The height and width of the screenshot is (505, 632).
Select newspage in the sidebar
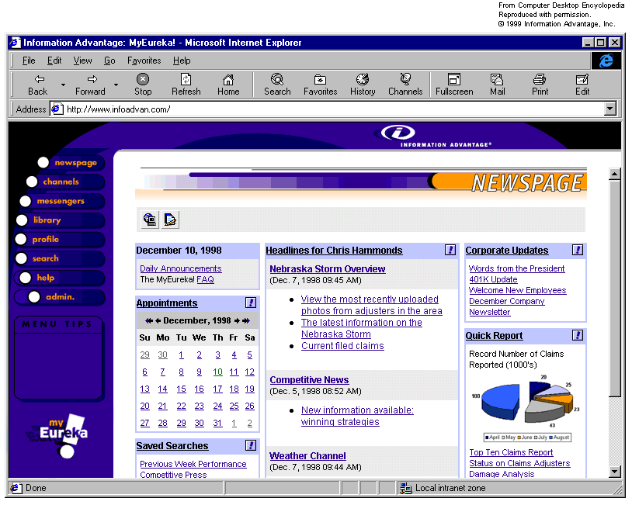click(71, 163)
